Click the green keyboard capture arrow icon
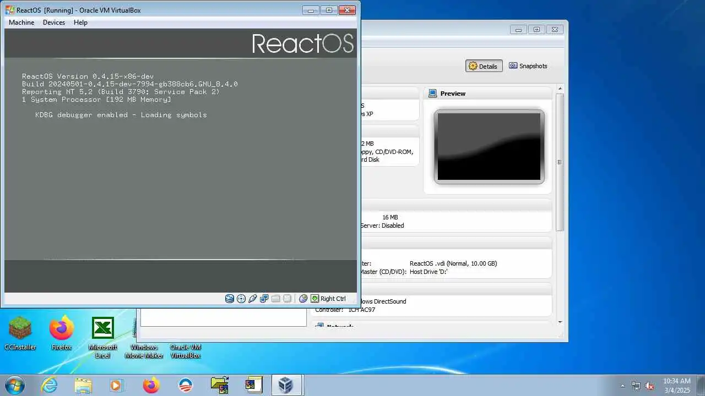The image size is (705, 396). click(314, 299)
